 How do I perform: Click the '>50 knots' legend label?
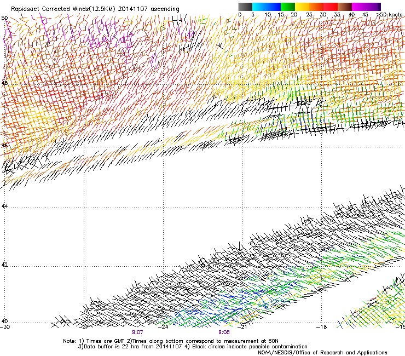[x=389, y=15]
